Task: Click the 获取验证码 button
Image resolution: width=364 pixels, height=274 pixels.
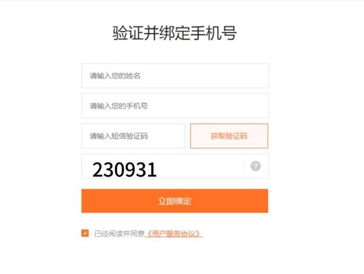Action: 229,136
